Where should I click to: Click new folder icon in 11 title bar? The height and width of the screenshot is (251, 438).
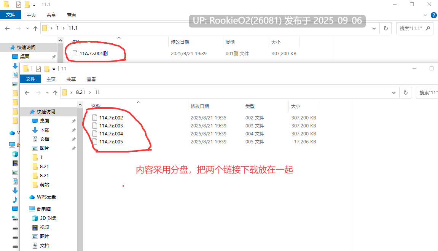[x=47, y=69]
